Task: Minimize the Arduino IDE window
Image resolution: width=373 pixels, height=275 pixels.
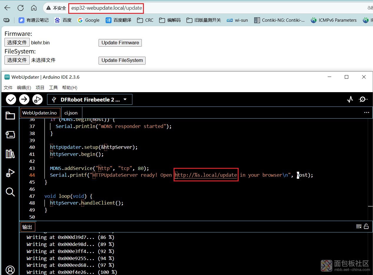Action: 329,77
